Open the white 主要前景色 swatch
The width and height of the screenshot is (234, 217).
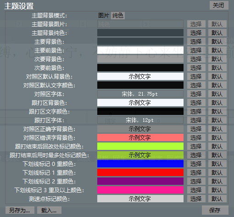[x=140, y=50]
